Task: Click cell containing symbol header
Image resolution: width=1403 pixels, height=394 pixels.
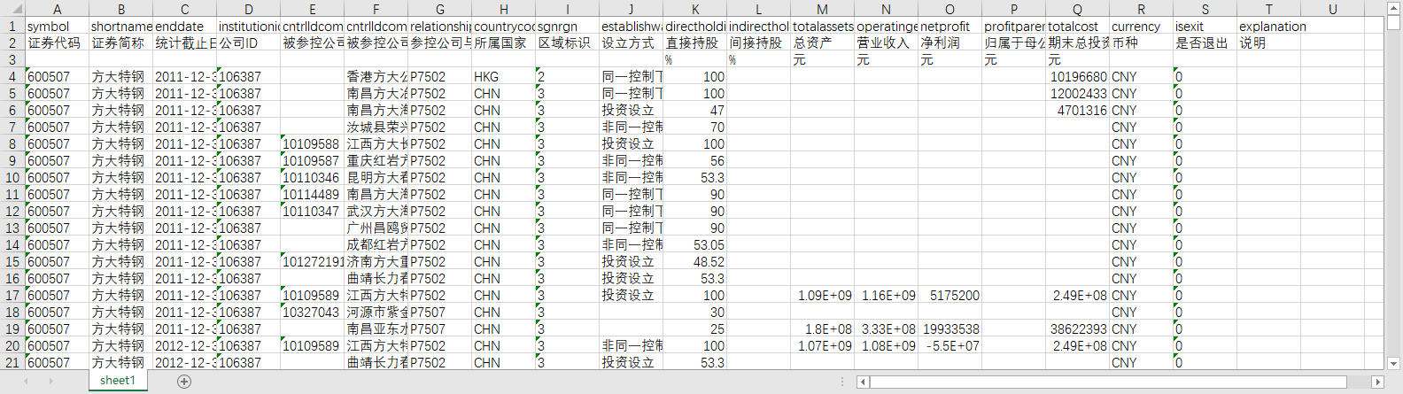Action: (x=57, y=27)
